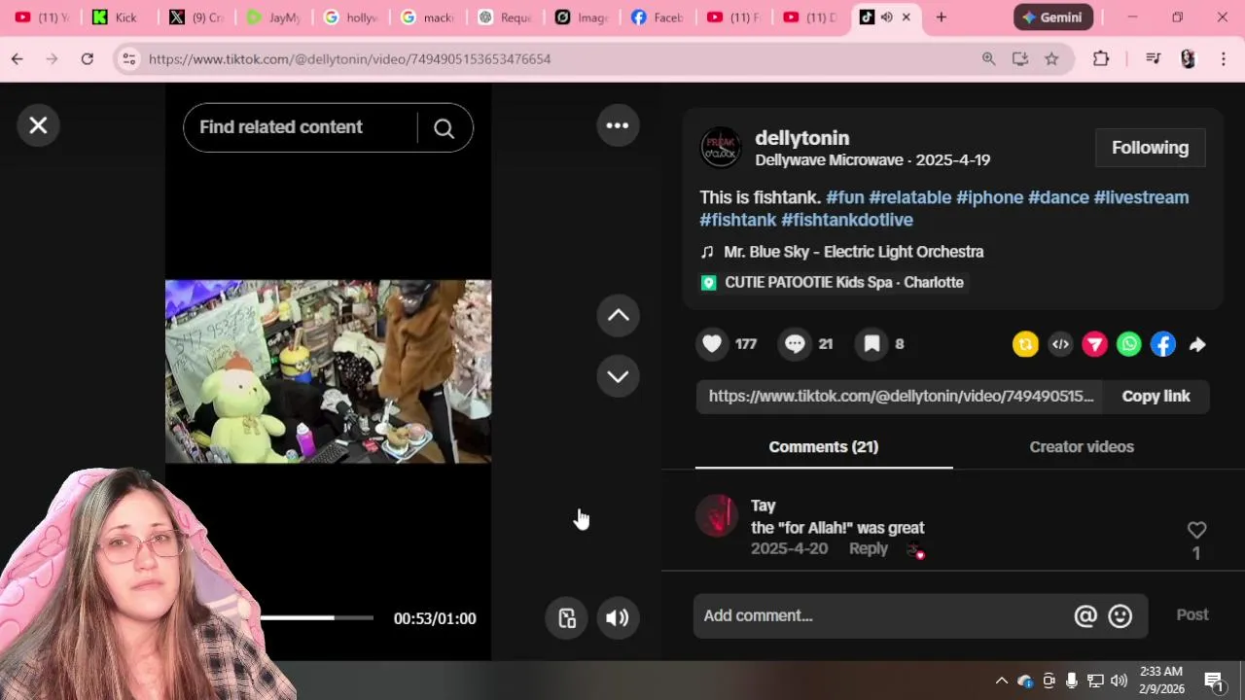This screenshot has width=1245, height=700.
Task: Close the TikTok video viewer
Action: click(x=38, y=125)
